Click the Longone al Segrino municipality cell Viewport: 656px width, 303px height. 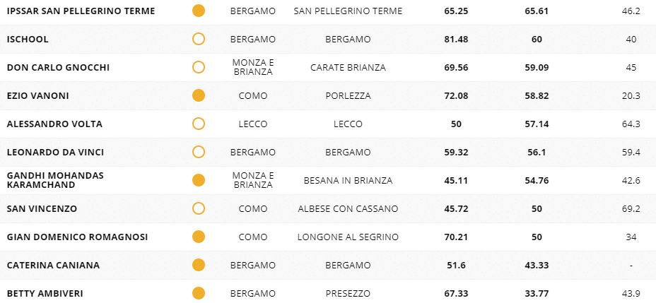click(x=348, y=237)
